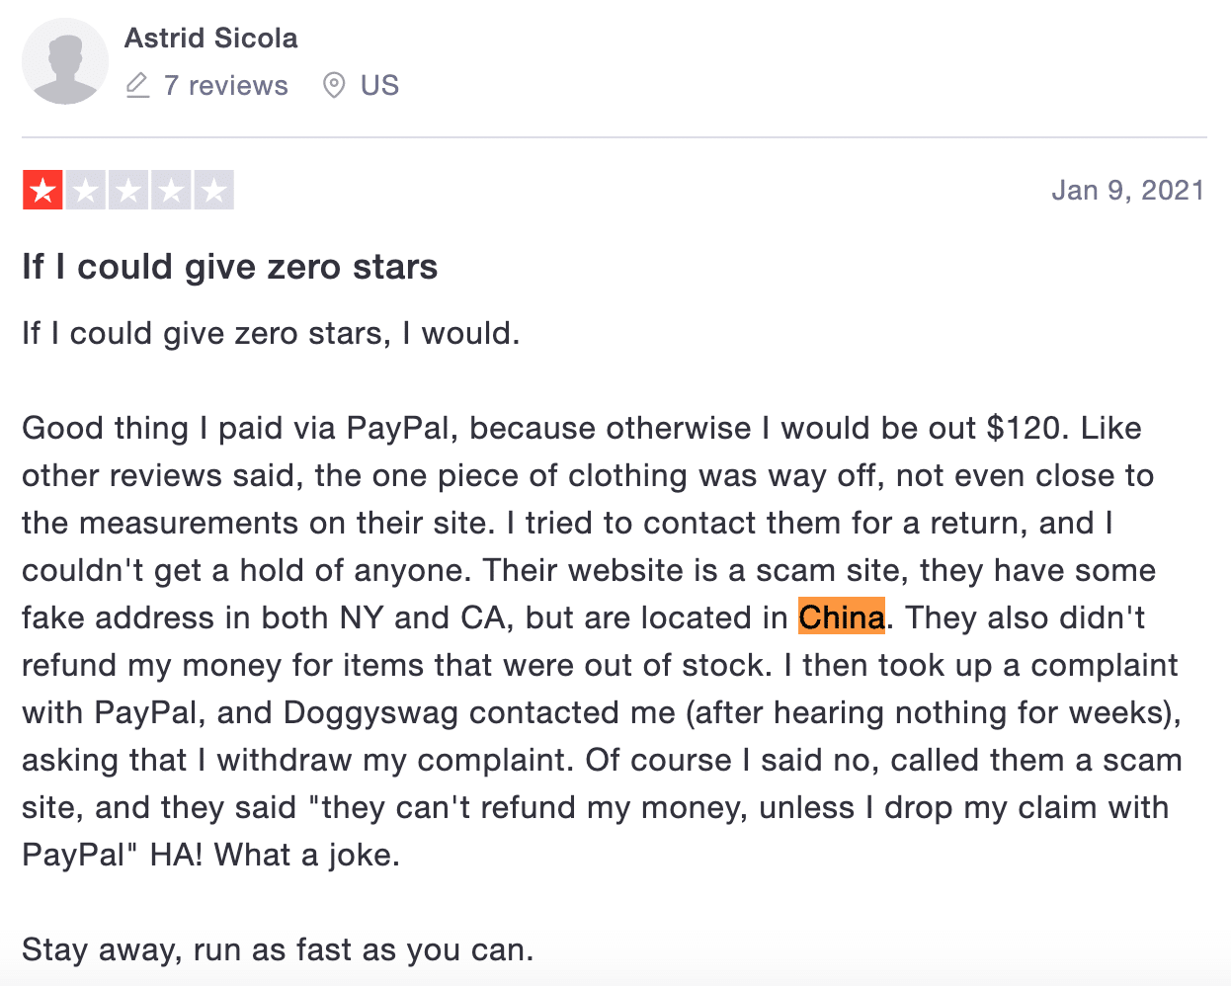The height and width of the screenshot is (986, 1231).
Task: Click the reviewer's gray avatar image
Action: coord(65,61)
